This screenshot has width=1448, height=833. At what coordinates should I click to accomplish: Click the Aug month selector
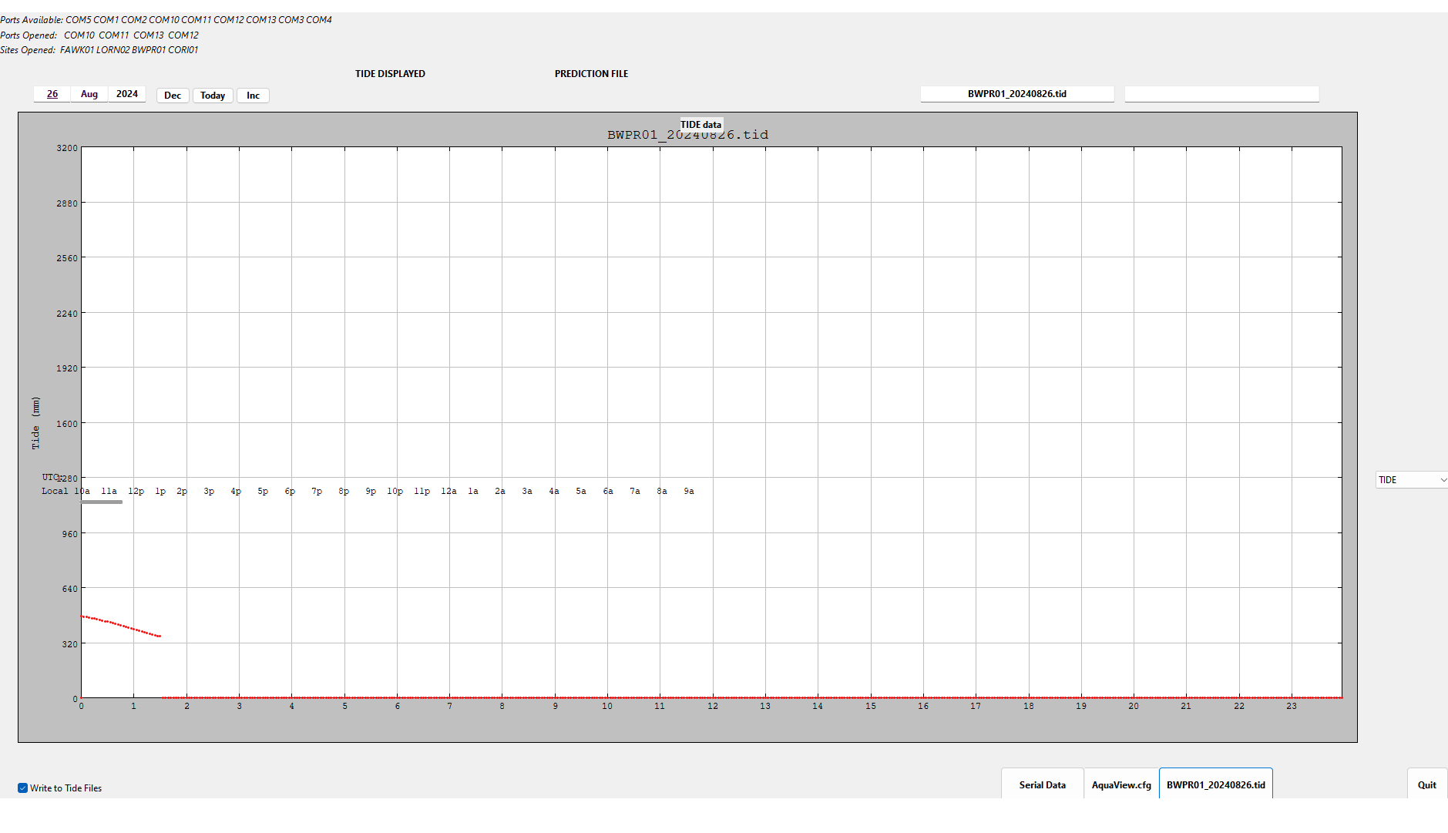(89, 93)
